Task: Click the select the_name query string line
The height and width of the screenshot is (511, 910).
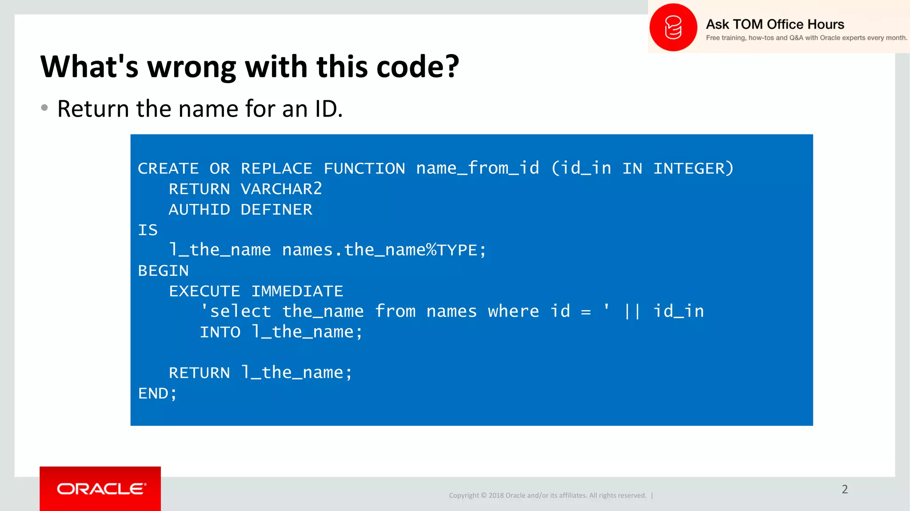Action: coord(451,311)
